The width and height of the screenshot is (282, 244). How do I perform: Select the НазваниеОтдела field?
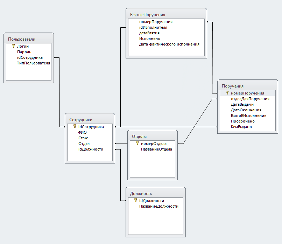coord(156,149)
